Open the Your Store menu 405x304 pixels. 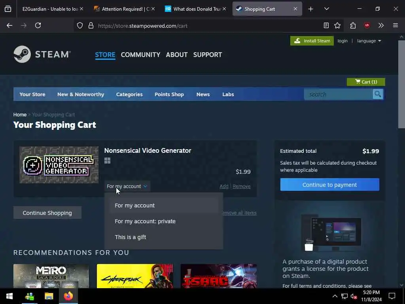(x=32, y=94)
